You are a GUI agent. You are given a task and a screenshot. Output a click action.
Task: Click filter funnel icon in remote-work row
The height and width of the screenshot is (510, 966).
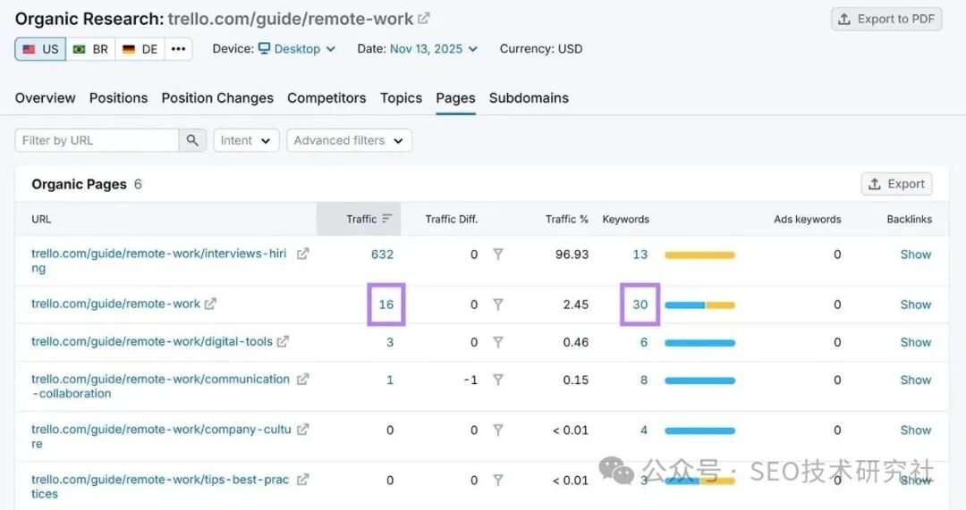pyautogui.click(x=498, y=305)
